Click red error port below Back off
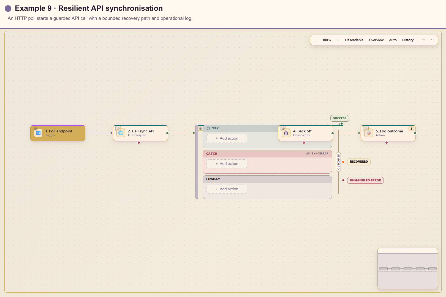This screenshot has height=297, width=446. [x=304, y=143]
